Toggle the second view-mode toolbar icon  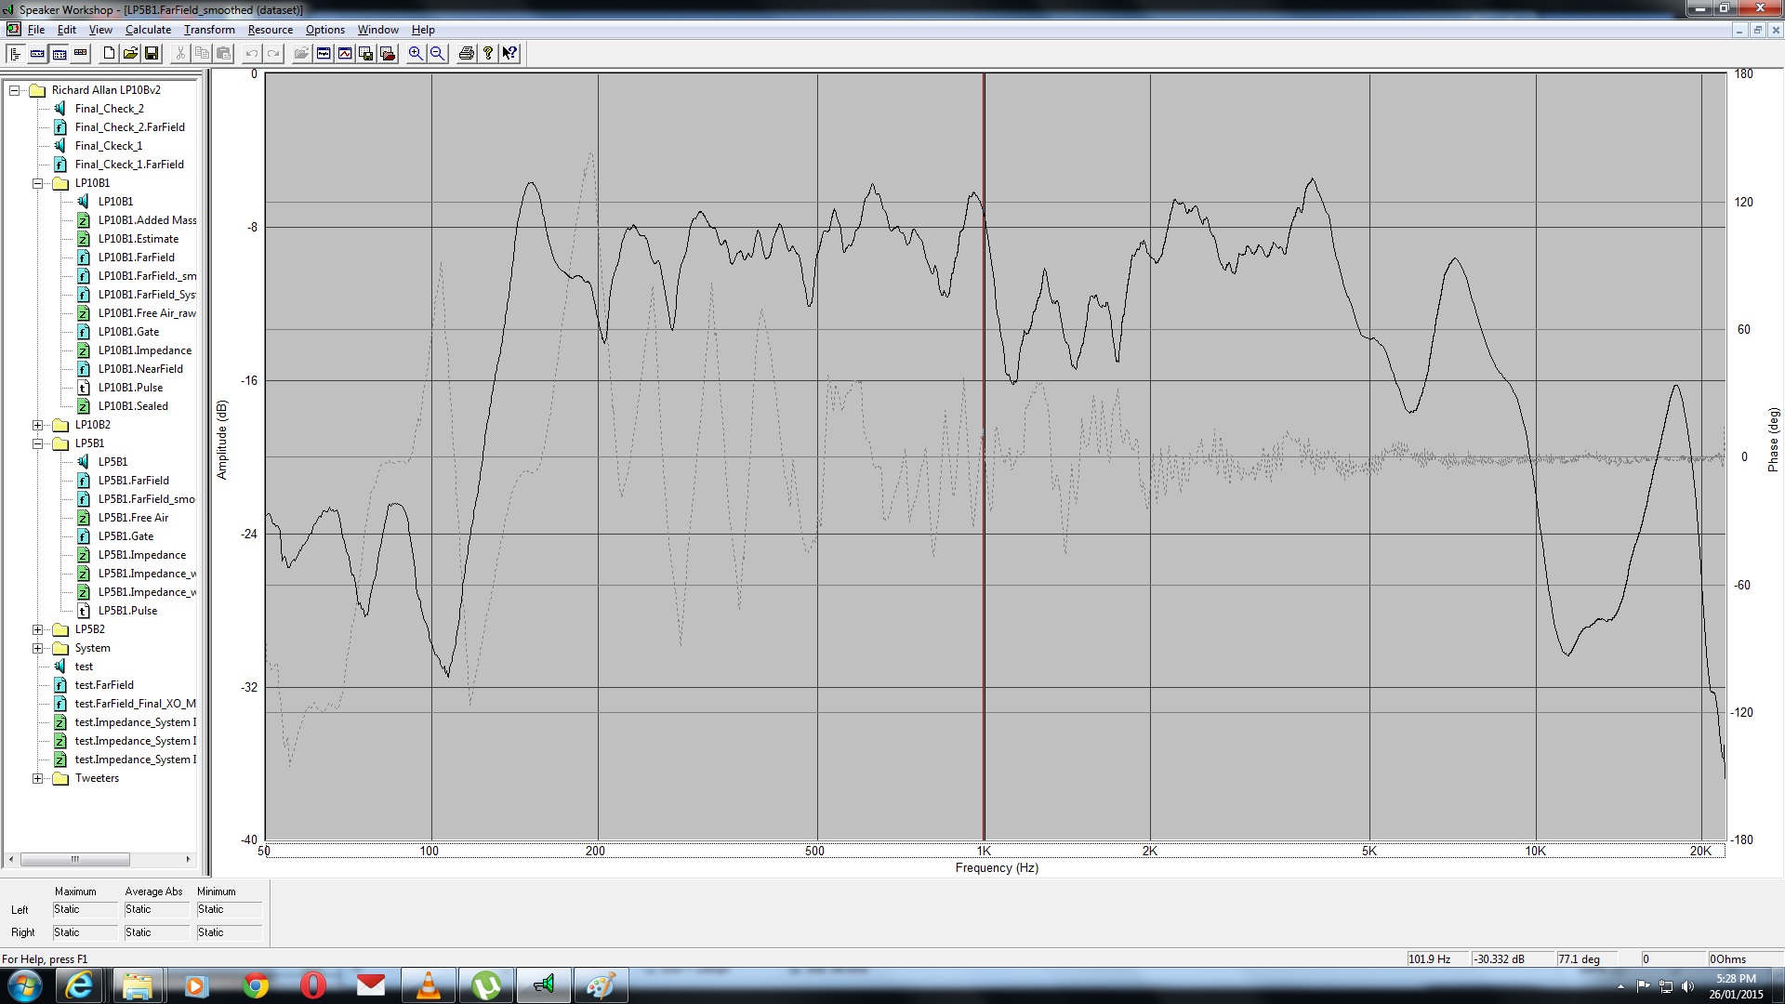(x=37, y=53)
